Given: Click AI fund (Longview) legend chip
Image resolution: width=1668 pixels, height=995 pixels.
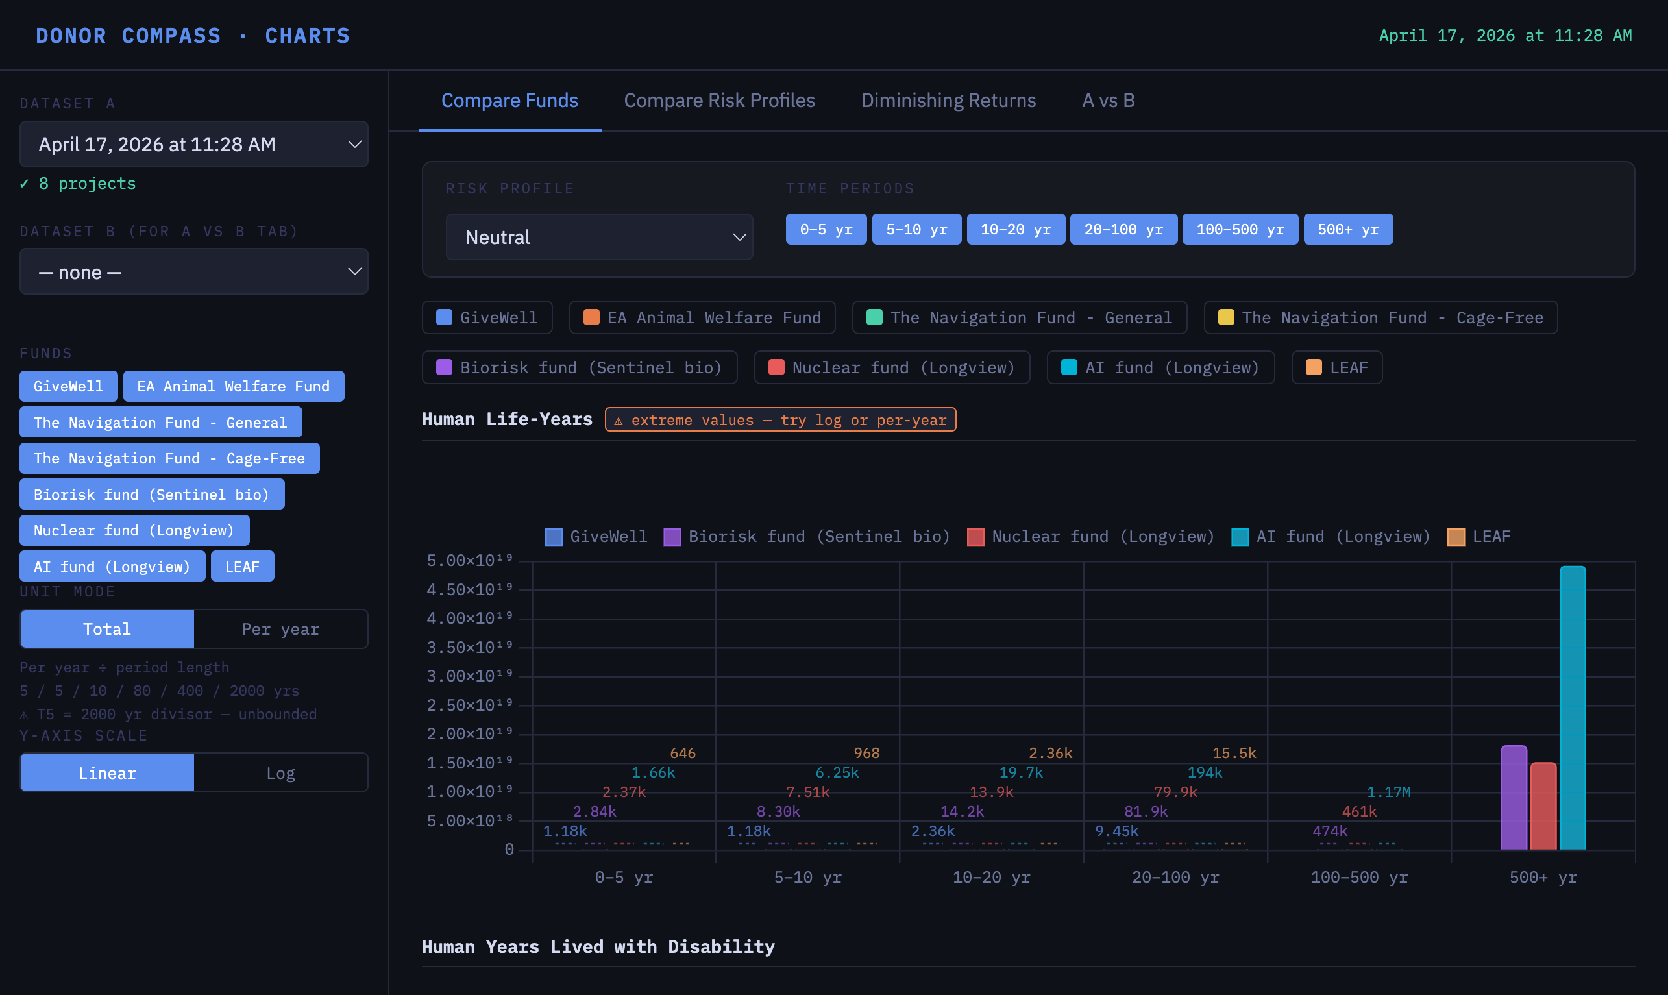Looking at the screenshot, I should coord(1160,367).
